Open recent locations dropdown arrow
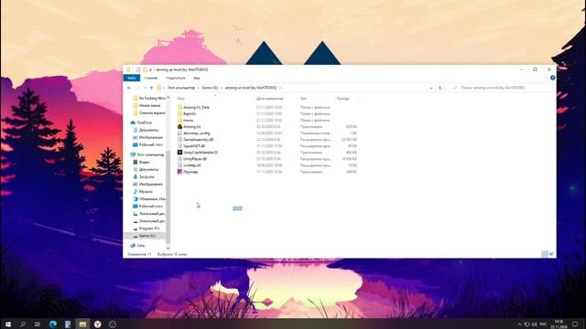The height and width of the screenshot is (329, 586). (145, 88)
